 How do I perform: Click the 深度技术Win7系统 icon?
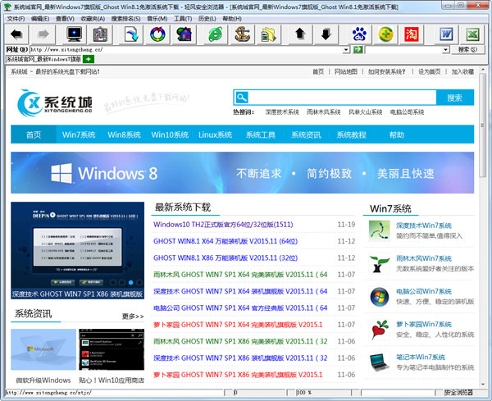[x=380, y=230]
